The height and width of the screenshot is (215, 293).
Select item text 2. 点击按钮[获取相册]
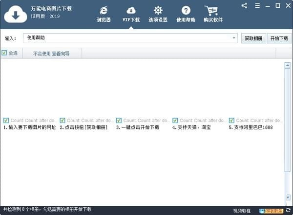tap(84, 127)
